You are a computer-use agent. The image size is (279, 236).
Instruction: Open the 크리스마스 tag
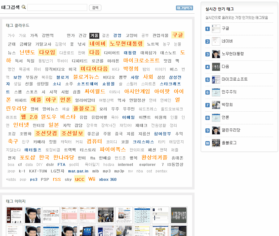coord(143,142)
